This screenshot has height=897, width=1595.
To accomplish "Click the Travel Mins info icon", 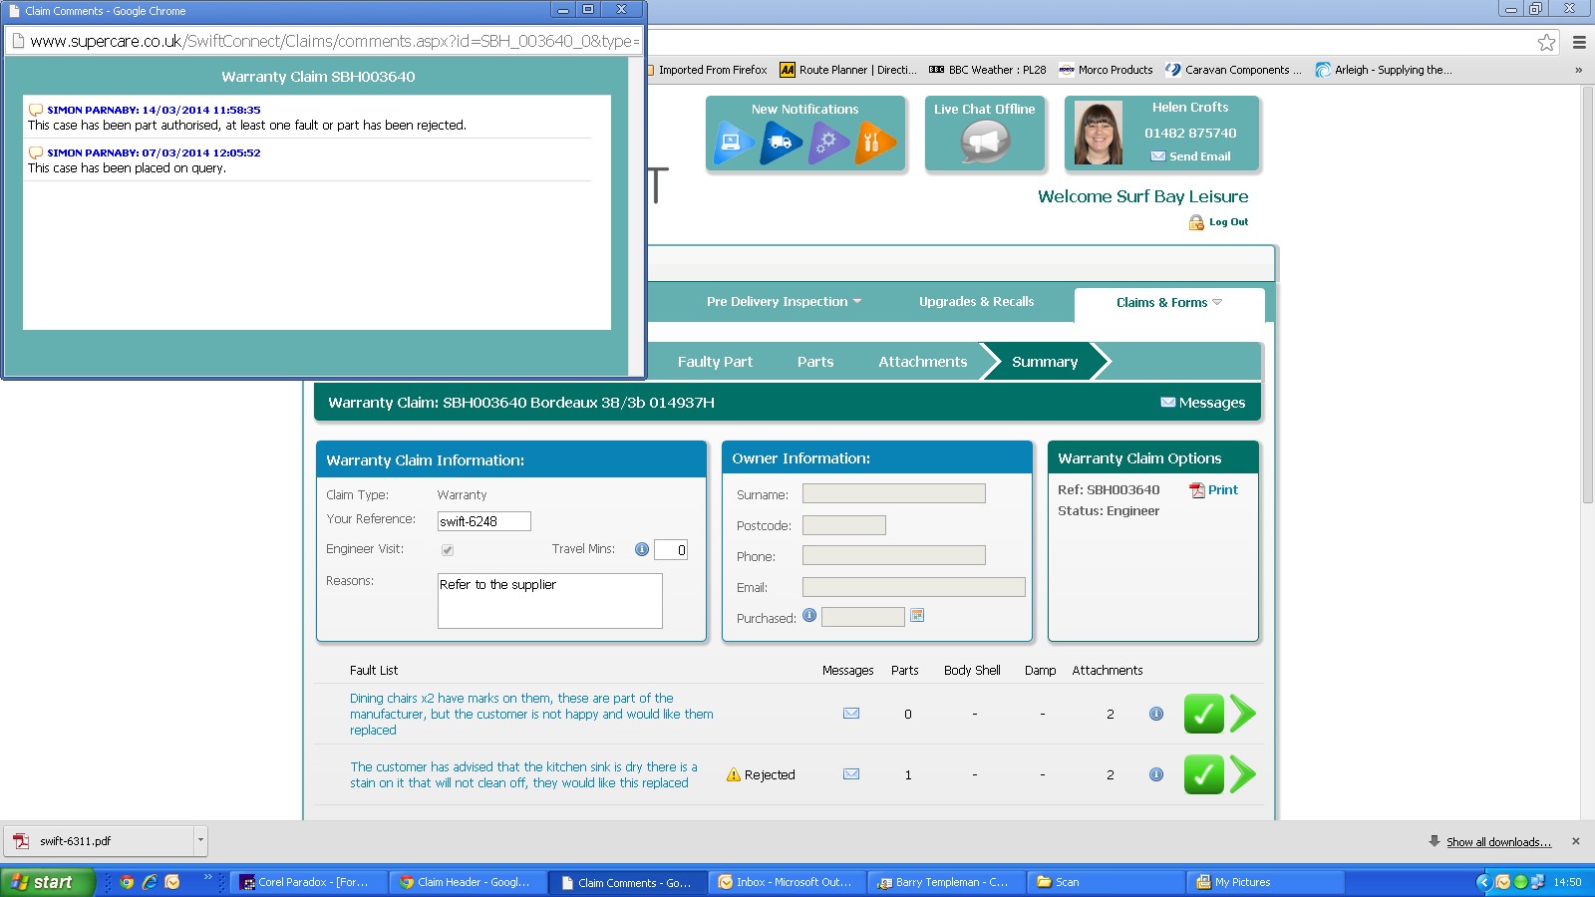I will pyautogui.click(x=642, y=549).
